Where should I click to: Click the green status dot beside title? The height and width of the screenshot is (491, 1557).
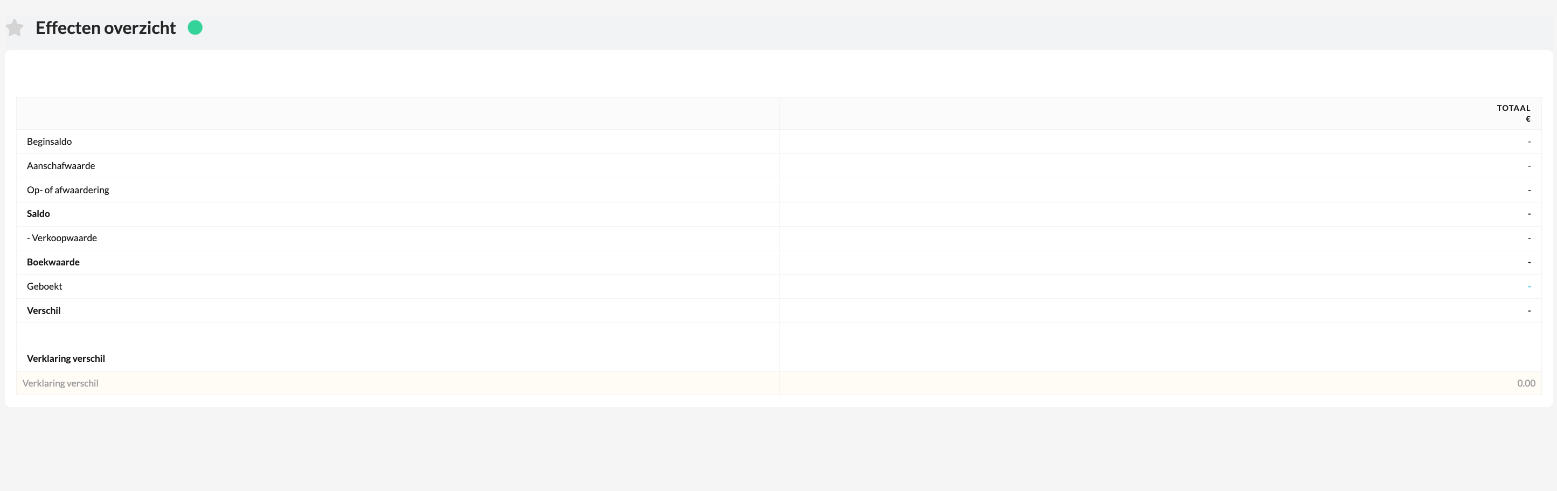[194, 28]
